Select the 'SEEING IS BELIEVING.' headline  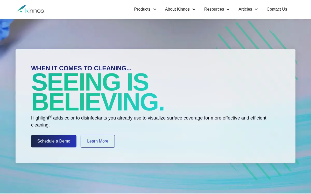click(x=98, y=92)
